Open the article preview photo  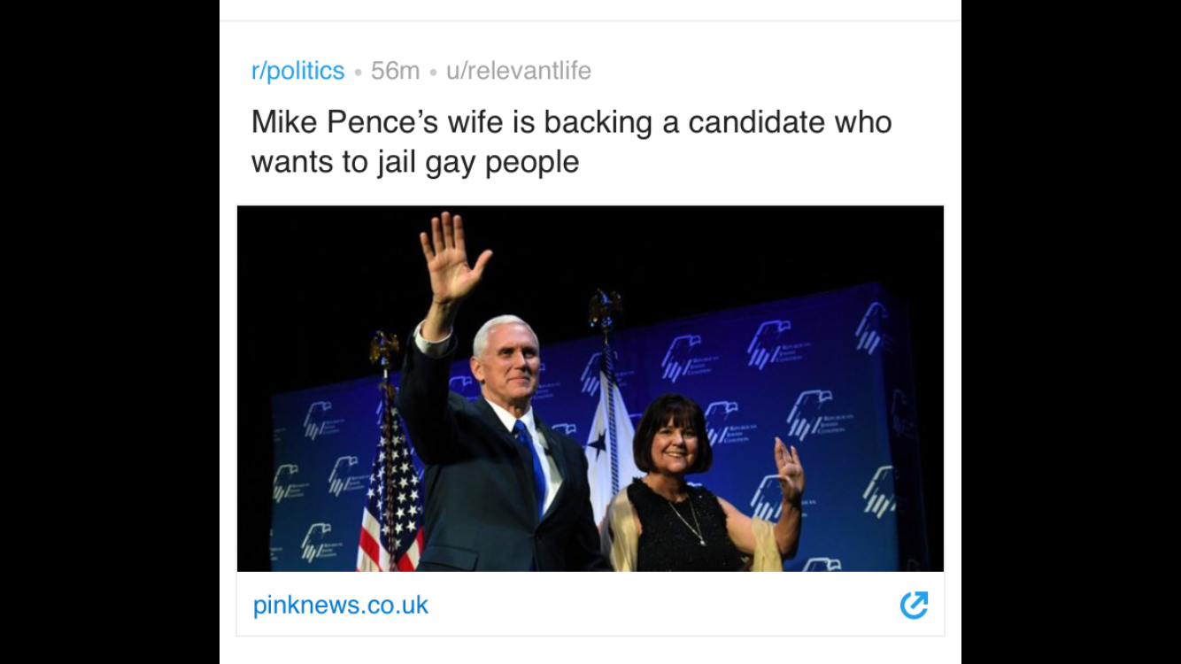click(590, 389)
